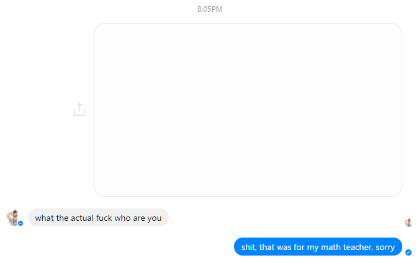Click 'who are you' text in gray bubble
The height and width of the screenshot is (263, 419).
(x=138, y=218)
